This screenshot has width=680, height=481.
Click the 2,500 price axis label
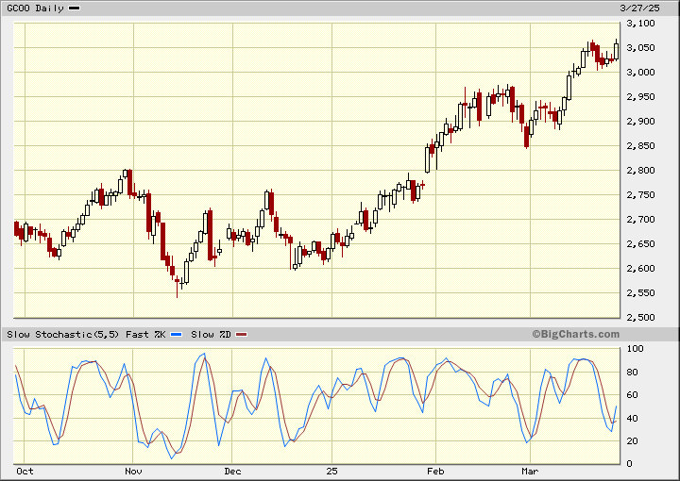click(x=644, y=318)
